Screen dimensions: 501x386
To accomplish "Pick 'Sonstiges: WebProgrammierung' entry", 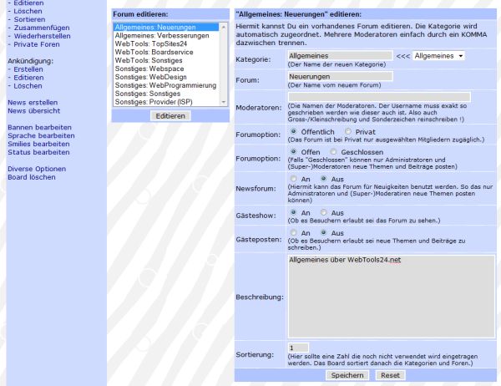I will 166,85.
